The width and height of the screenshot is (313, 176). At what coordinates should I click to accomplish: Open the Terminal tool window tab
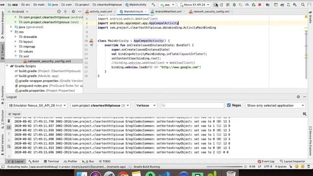click(x=51, y=161)
